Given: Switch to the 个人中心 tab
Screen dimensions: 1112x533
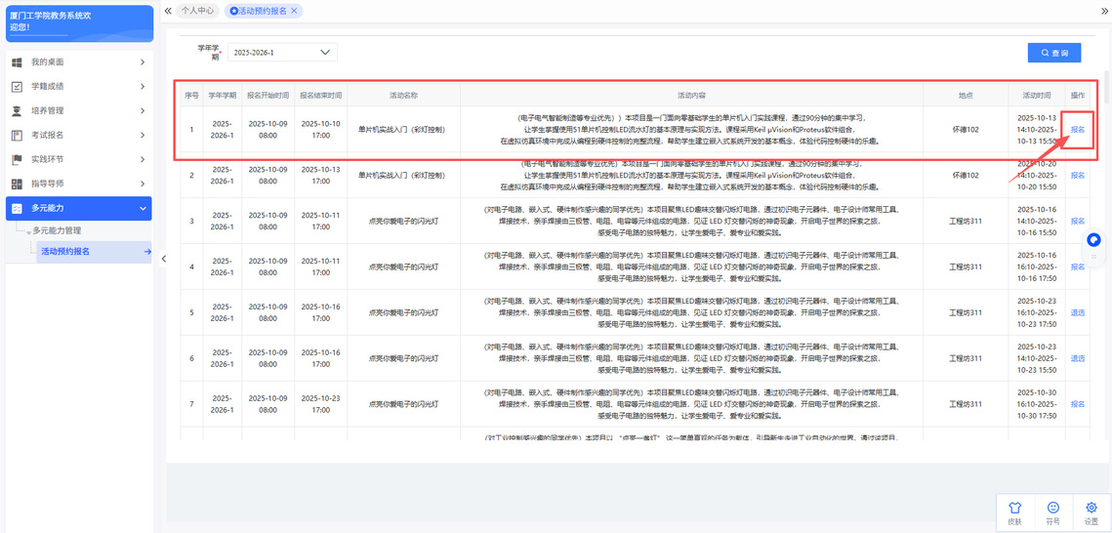Looking at the screenshot, I should [197, 10].
